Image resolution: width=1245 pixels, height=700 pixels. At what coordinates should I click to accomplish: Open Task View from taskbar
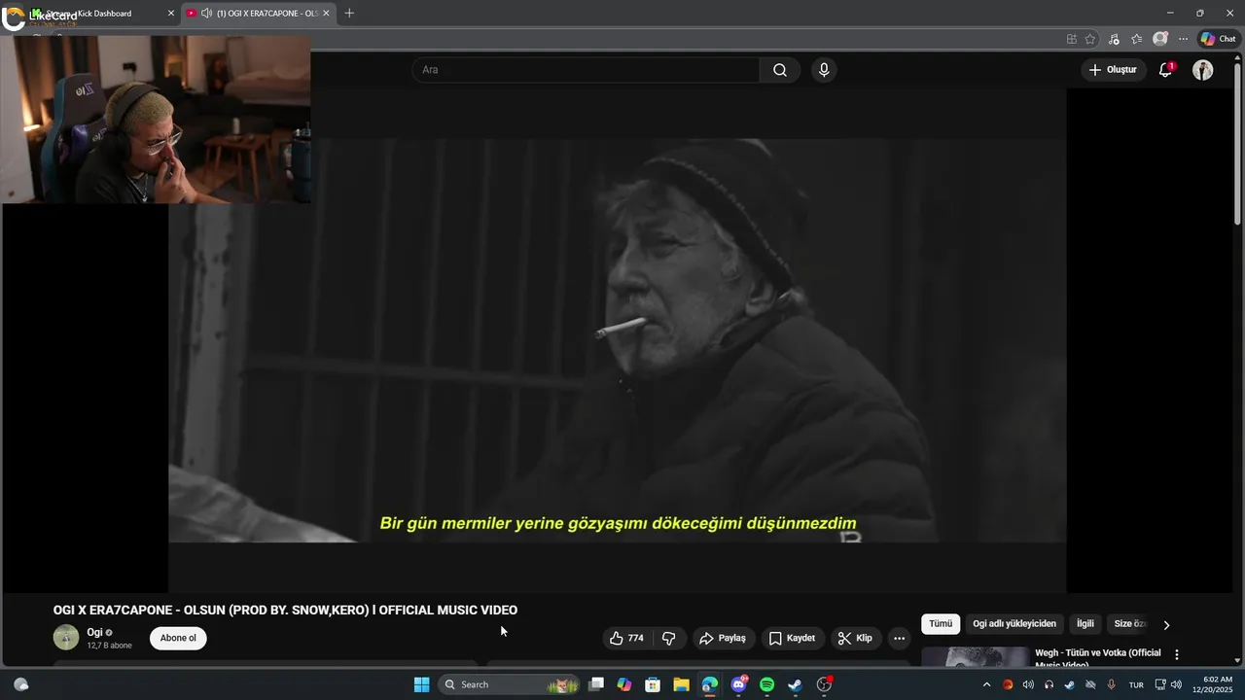click(596, 684)
